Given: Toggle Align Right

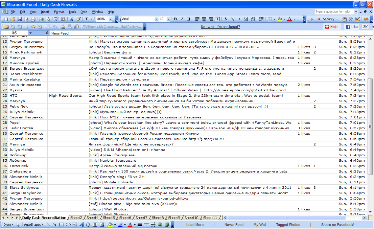Looking at the screenshot, I should point(211,19).
